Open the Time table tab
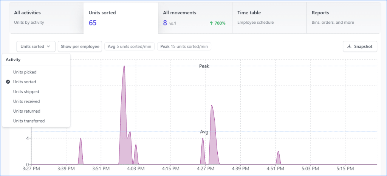The height and width of the screenshot is (176, 387). 269,18
